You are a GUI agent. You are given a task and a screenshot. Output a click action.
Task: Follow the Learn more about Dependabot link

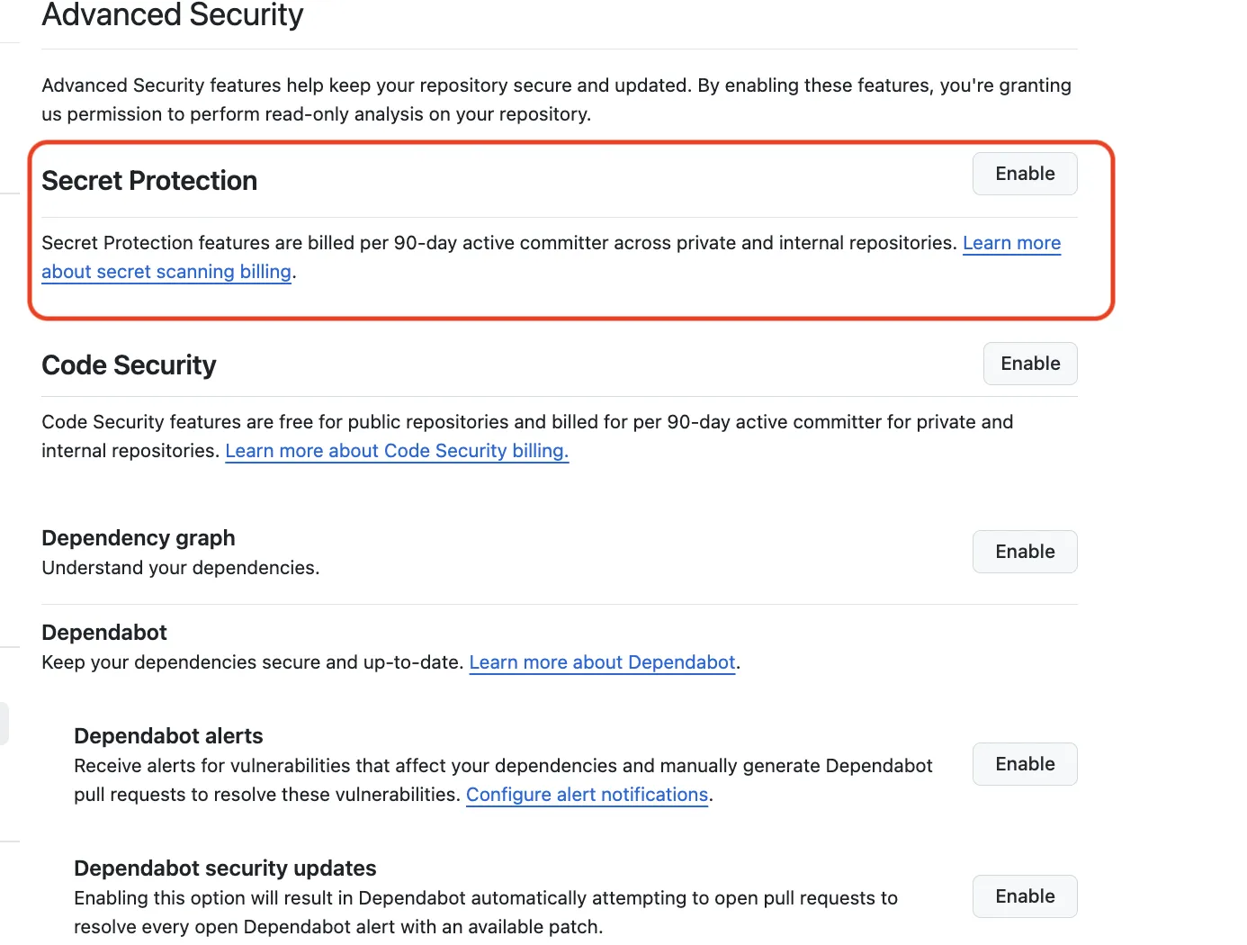(602, 662)
